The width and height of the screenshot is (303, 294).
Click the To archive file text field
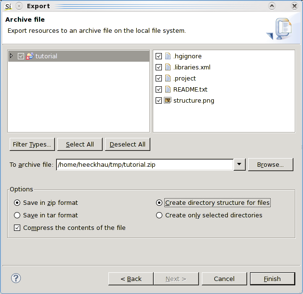pyautogui.click(x=145, y=165)
